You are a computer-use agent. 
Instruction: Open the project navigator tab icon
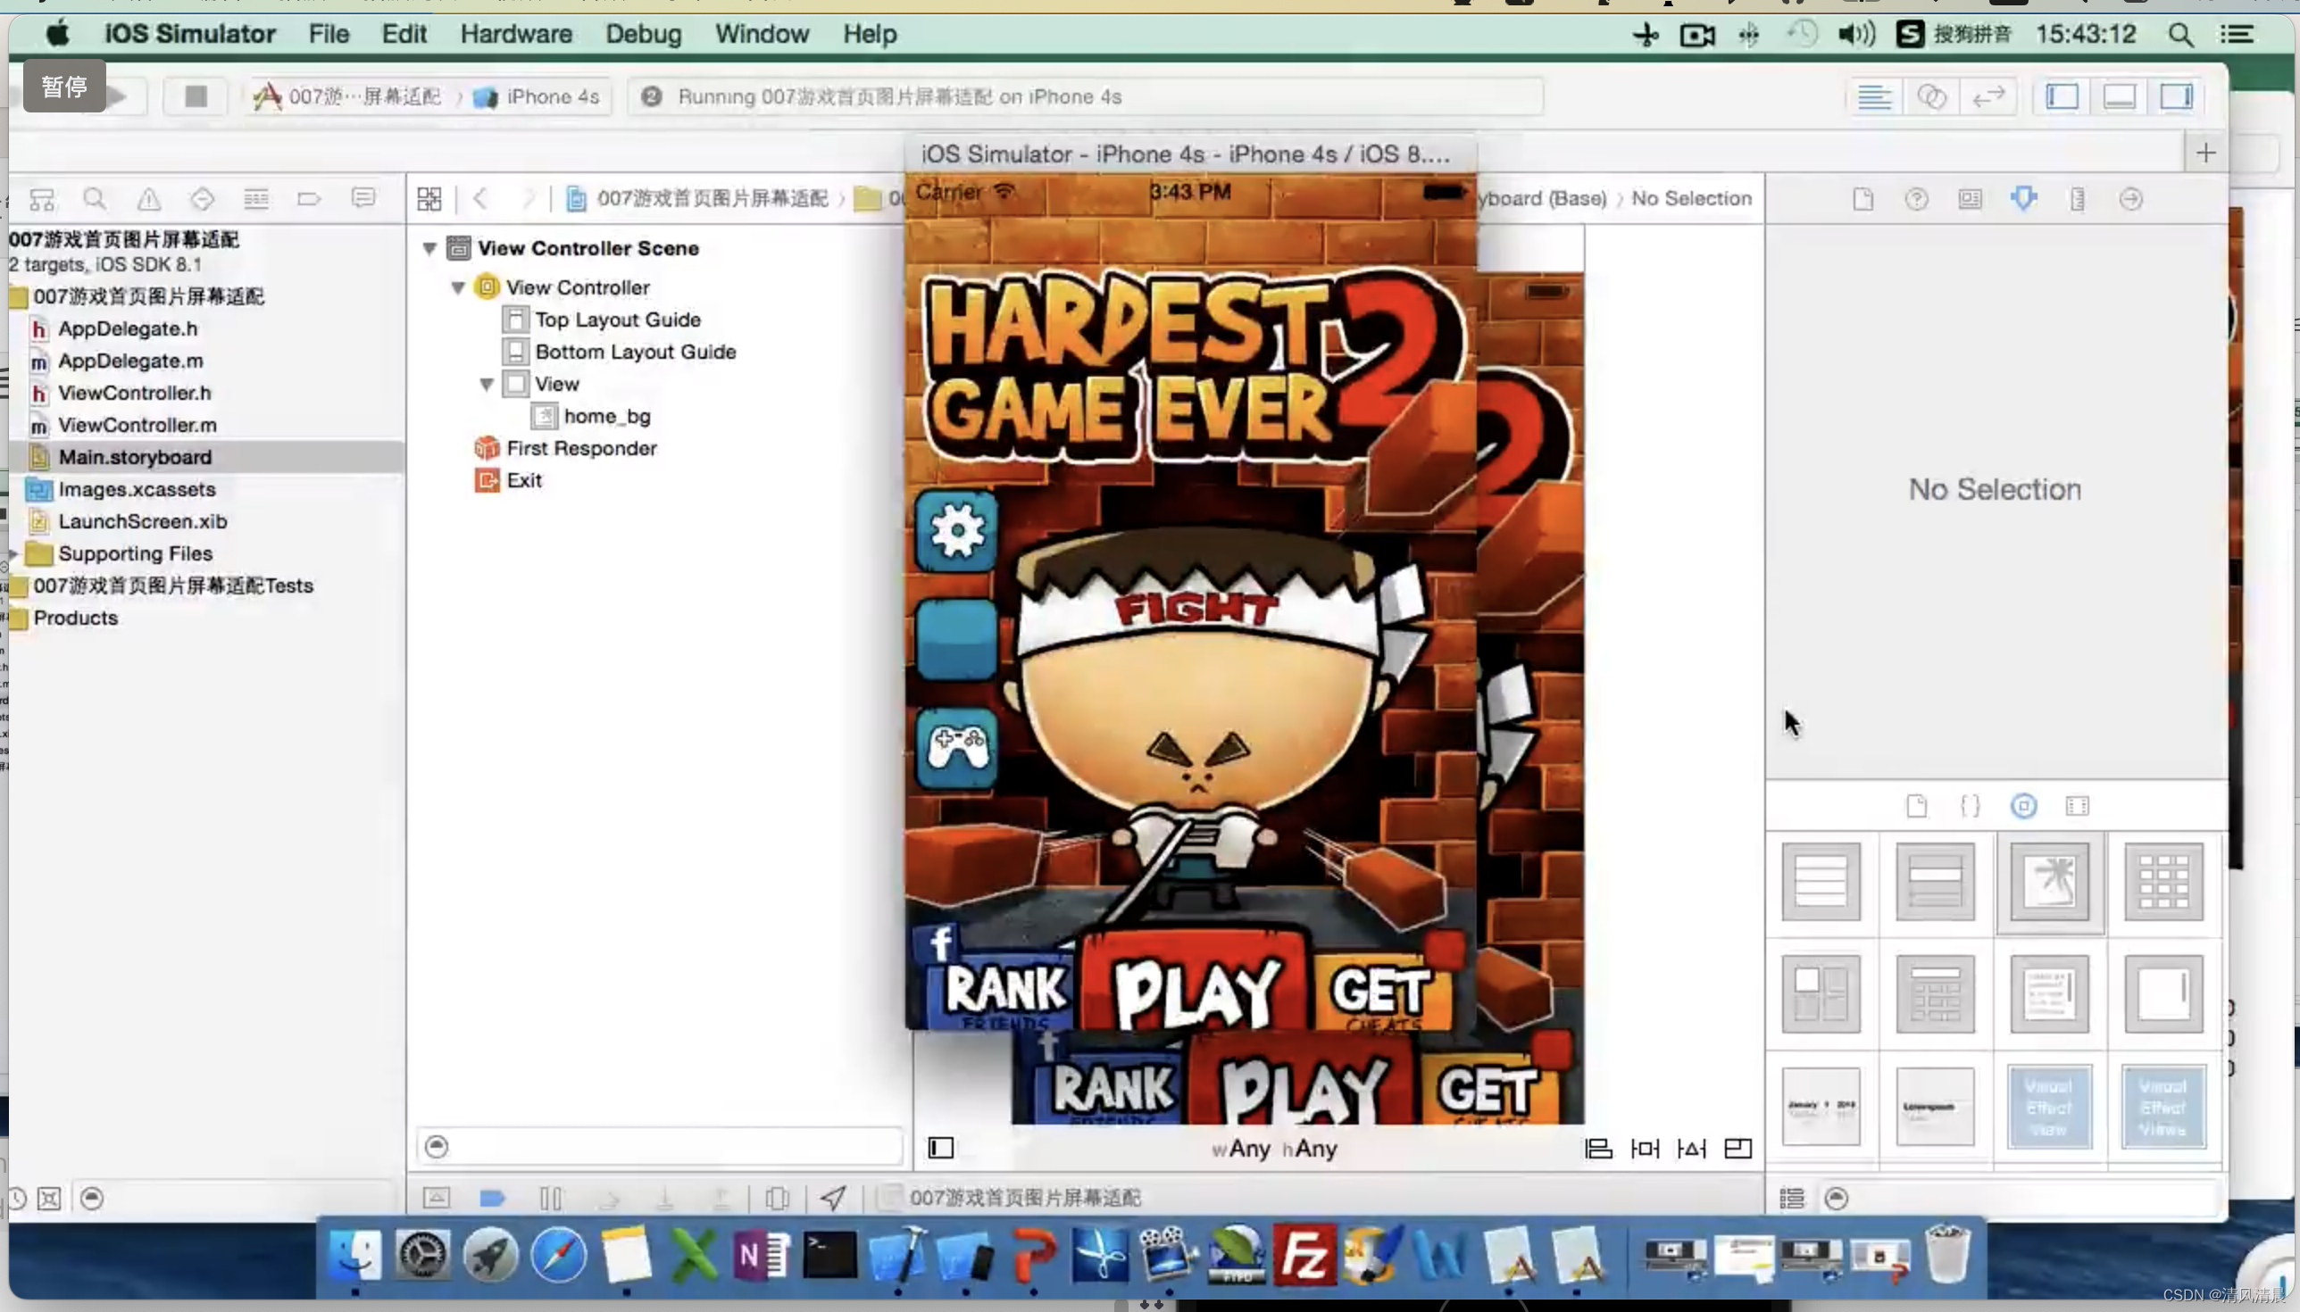coord(42,199)
